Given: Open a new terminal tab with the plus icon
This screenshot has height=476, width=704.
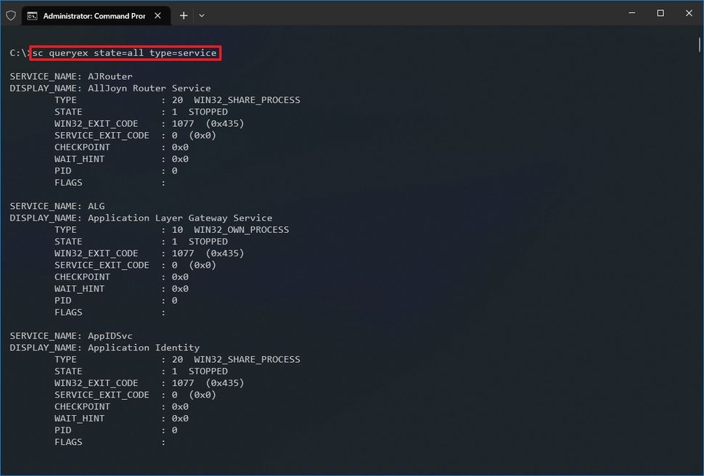Looking at the screenshot, I should point(184,15).
